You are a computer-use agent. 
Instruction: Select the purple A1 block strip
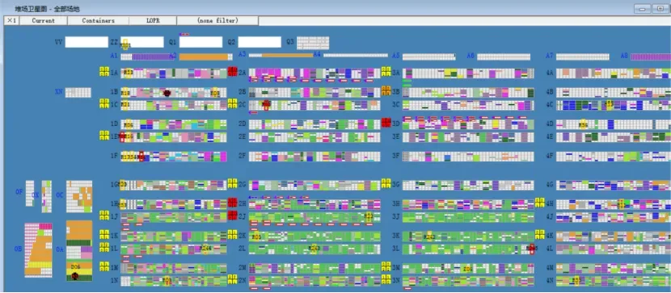tap(152, 57)
